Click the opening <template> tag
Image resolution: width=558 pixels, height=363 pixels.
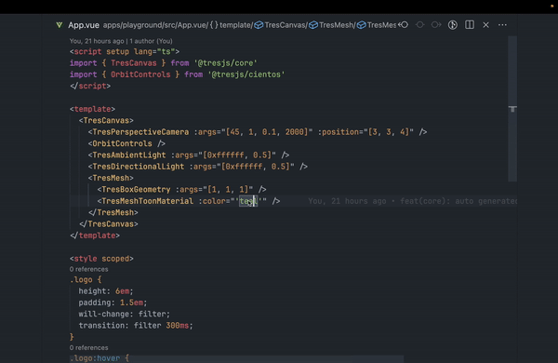(92, 109)
